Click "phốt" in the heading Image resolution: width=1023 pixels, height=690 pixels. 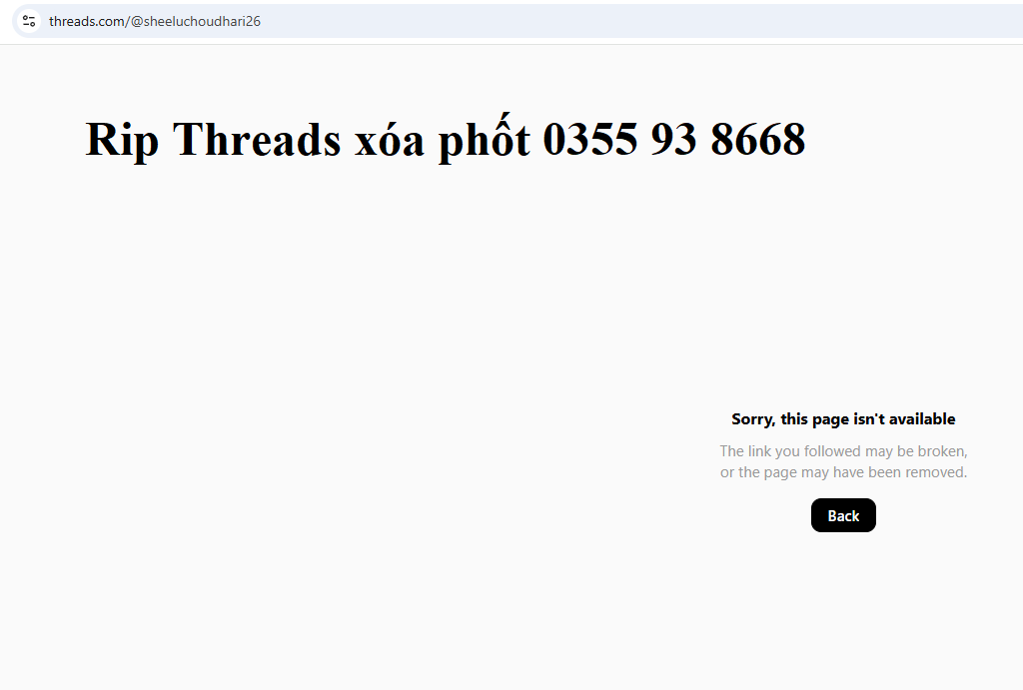(485, 138)
